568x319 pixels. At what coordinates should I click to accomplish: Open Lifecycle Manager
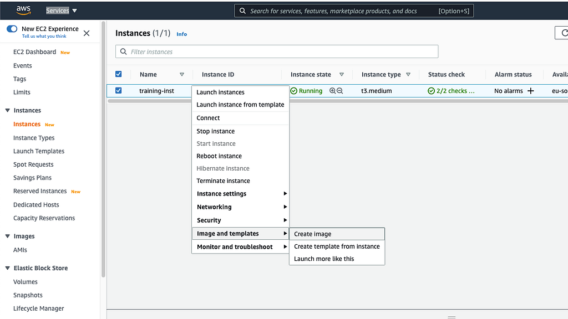coord(38,308)
